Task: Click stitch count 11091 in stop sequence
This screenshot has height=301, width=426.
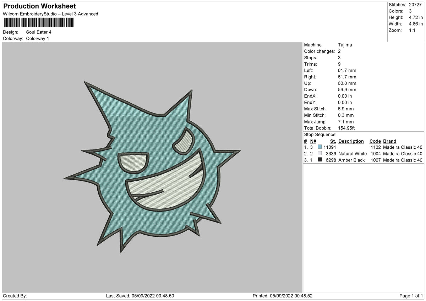Action: 330,147
